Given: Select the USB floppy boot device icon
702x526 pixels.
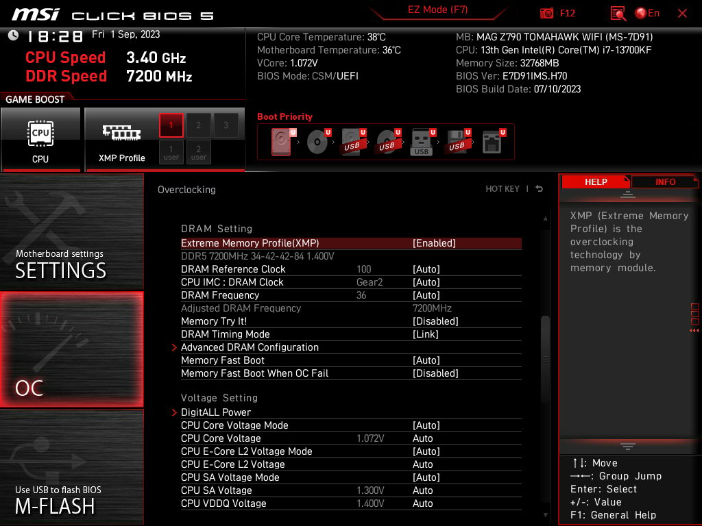Looking at the screenshot, I should tap(457, 142).
